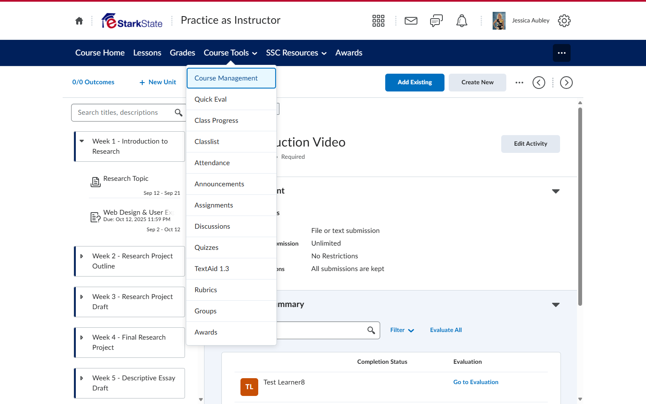Click the submissions search magnifier icon

tap(371, 330)
